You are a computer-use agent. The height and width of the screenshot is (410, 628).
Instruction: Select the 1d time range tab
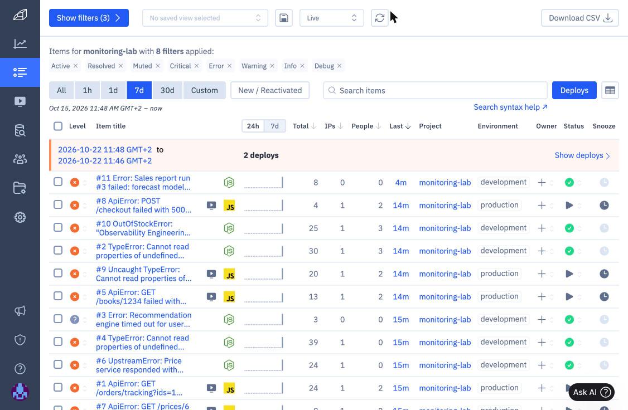click(113, 90)
